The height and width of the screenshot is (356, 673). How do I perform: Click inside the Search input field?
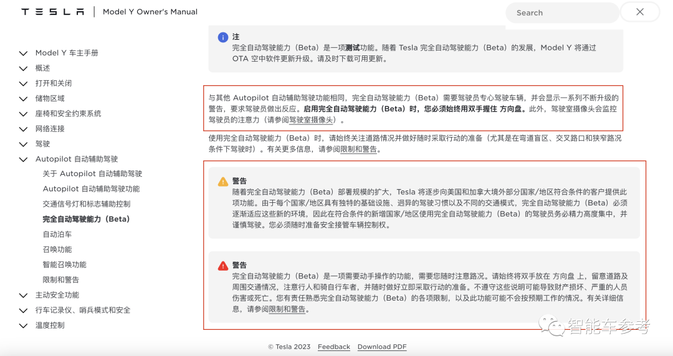tap(561, 12)
